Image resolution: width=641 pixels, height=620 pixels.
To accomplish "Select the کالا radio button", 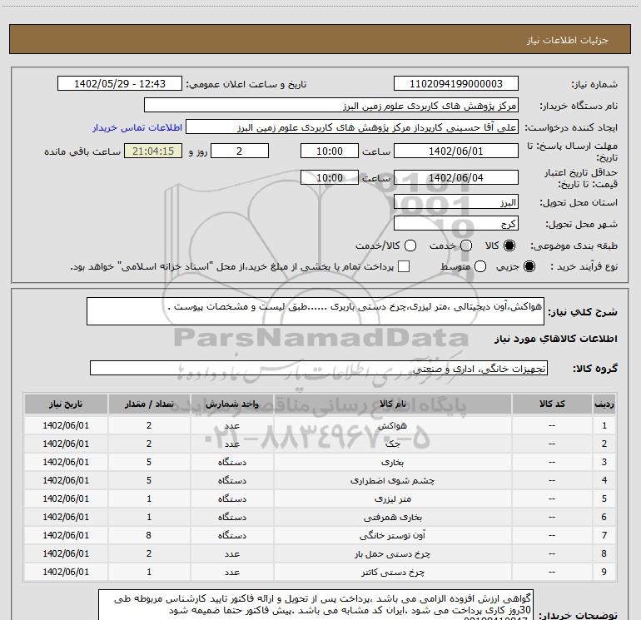I will click(509, 246).
